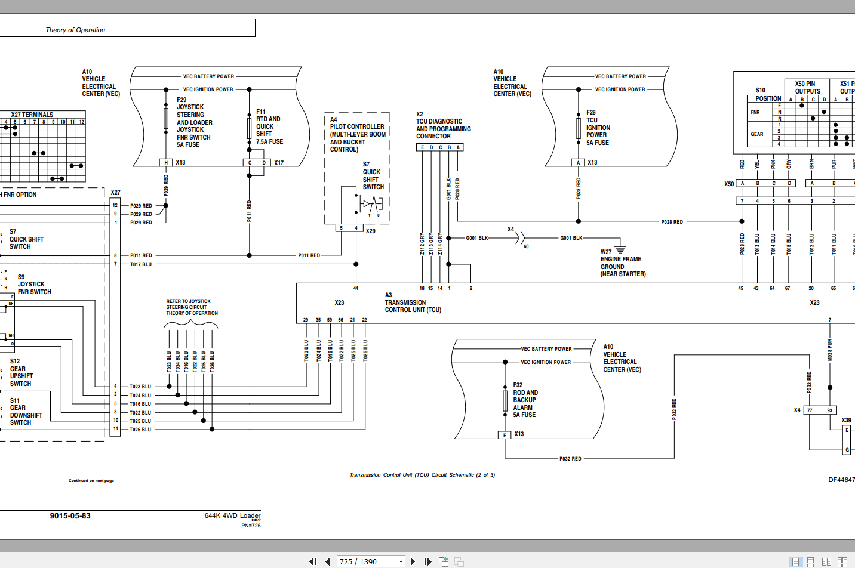Select two-page continuous scrolling layout
855x568 pixels.
pos(842,561)
